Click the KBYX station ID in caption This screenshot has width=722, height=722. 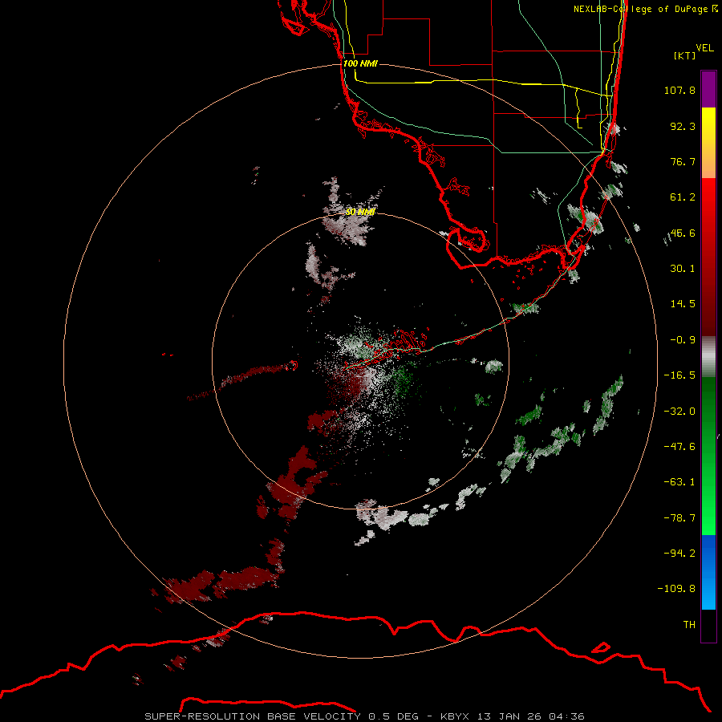(456, 716)
